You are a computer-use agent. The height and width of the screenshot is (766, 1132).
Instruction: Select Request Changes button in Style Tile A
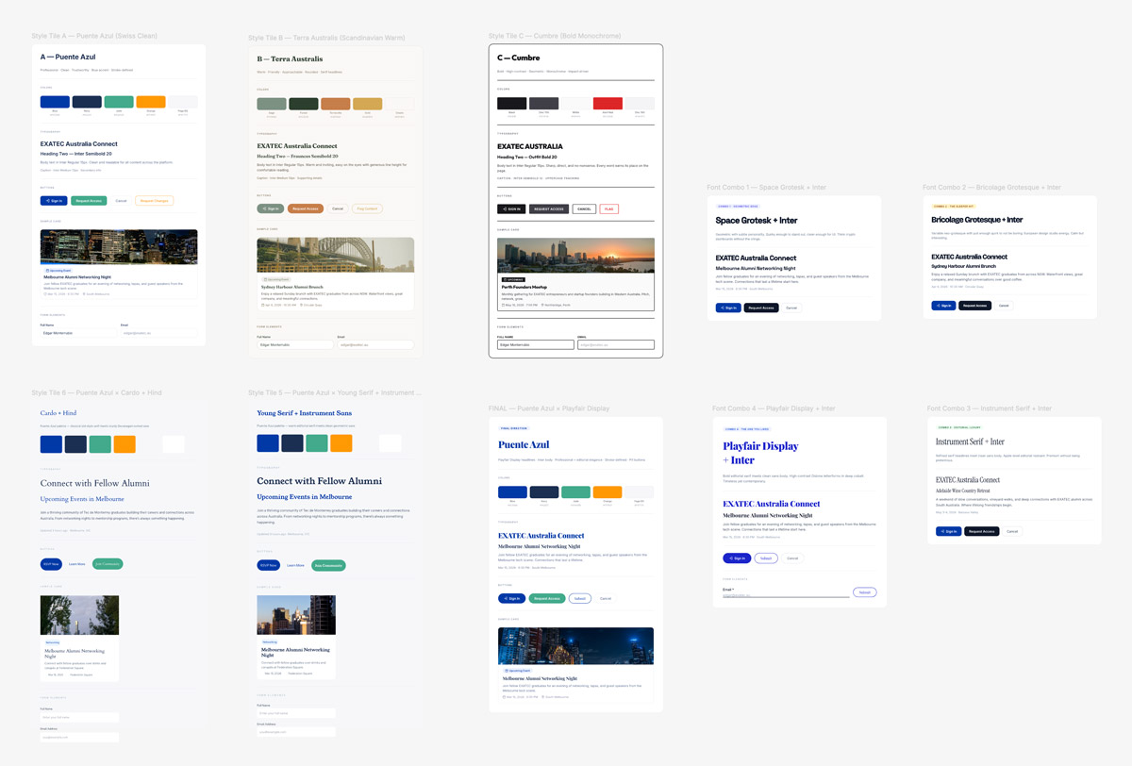[154, 201]
